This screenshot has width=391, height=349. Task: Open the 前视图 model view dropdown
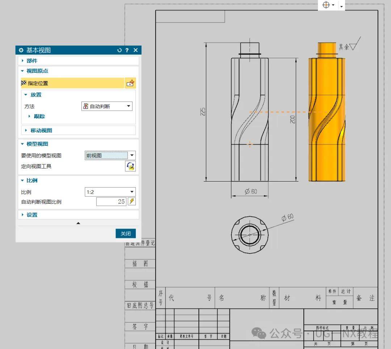(110, 156)
